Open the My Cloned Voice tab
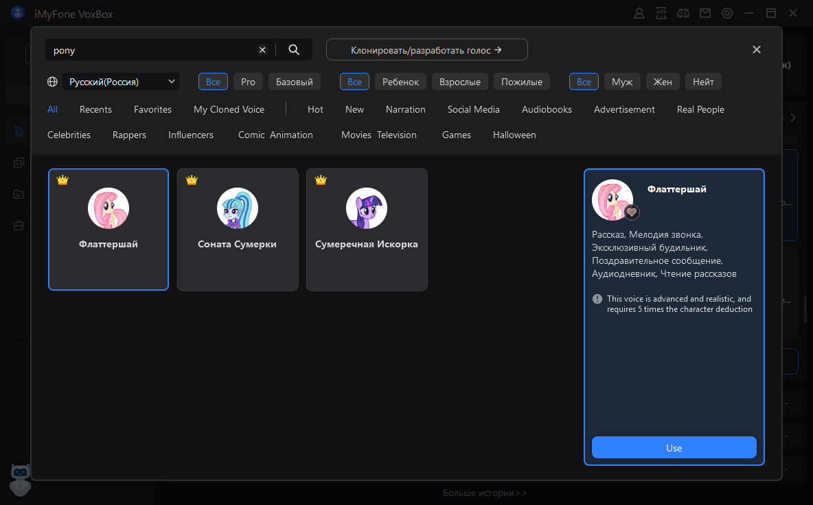The image size is (813, 505). coord(229,109)
